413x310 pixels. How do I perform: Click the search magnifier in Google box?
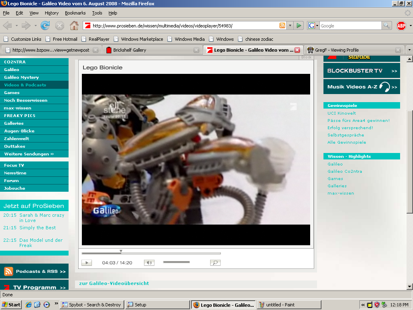386,25
